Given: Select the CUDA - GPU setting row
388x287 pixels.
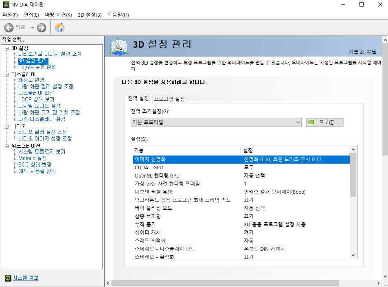Looking at the screenshot, I should pyautogui.click(x=241, y=167).
